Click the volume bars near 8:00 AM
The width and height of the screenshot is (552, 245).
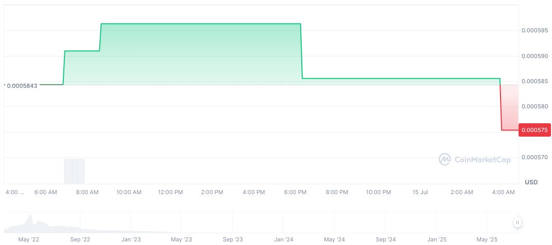click(x=74, y=171)
